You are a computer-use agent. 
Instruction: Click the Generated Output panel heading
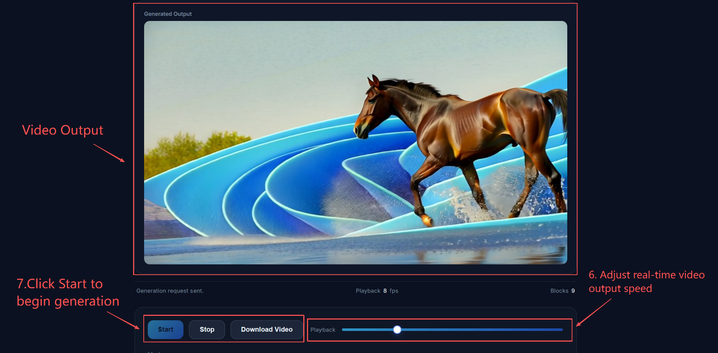[x=168, y=14]
